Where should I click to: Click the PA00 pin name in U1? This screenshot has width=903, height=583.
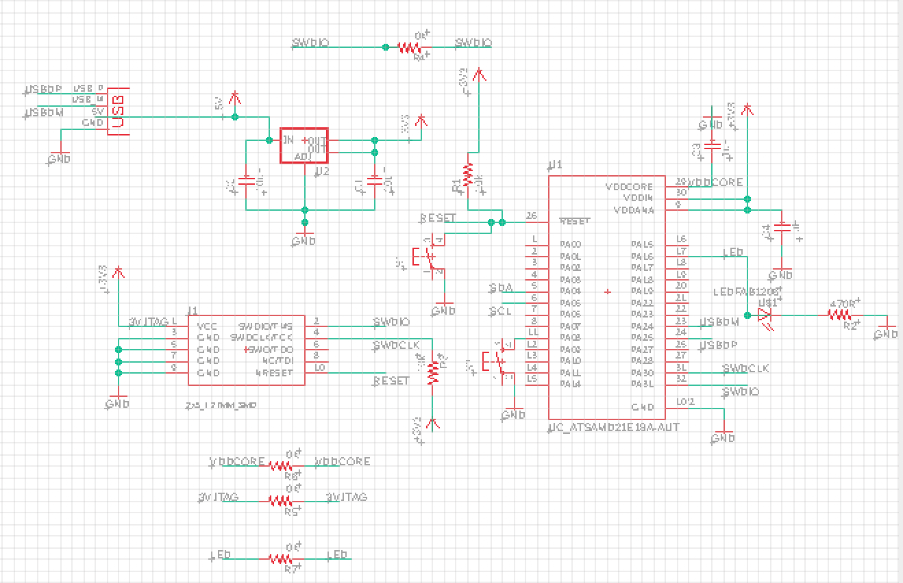571,244
